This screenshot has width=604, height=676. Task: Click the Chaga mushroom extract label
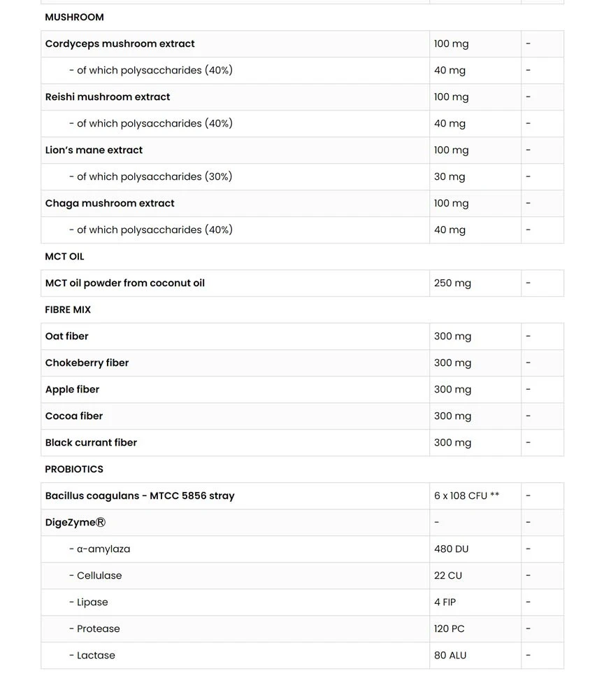pos(110,203)
